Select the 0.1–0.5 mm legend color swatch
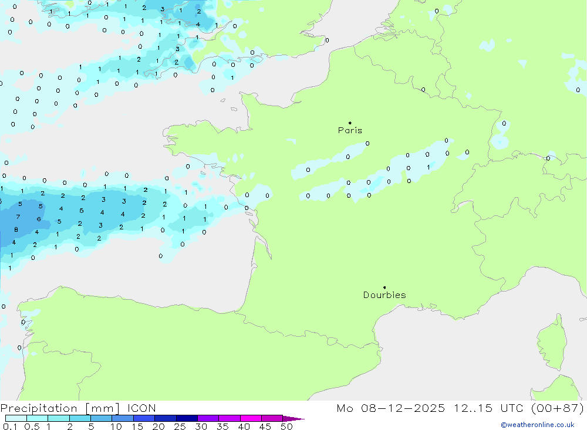Screen dimensions: 587x430 pyautogui.click(x=16, y=418)
